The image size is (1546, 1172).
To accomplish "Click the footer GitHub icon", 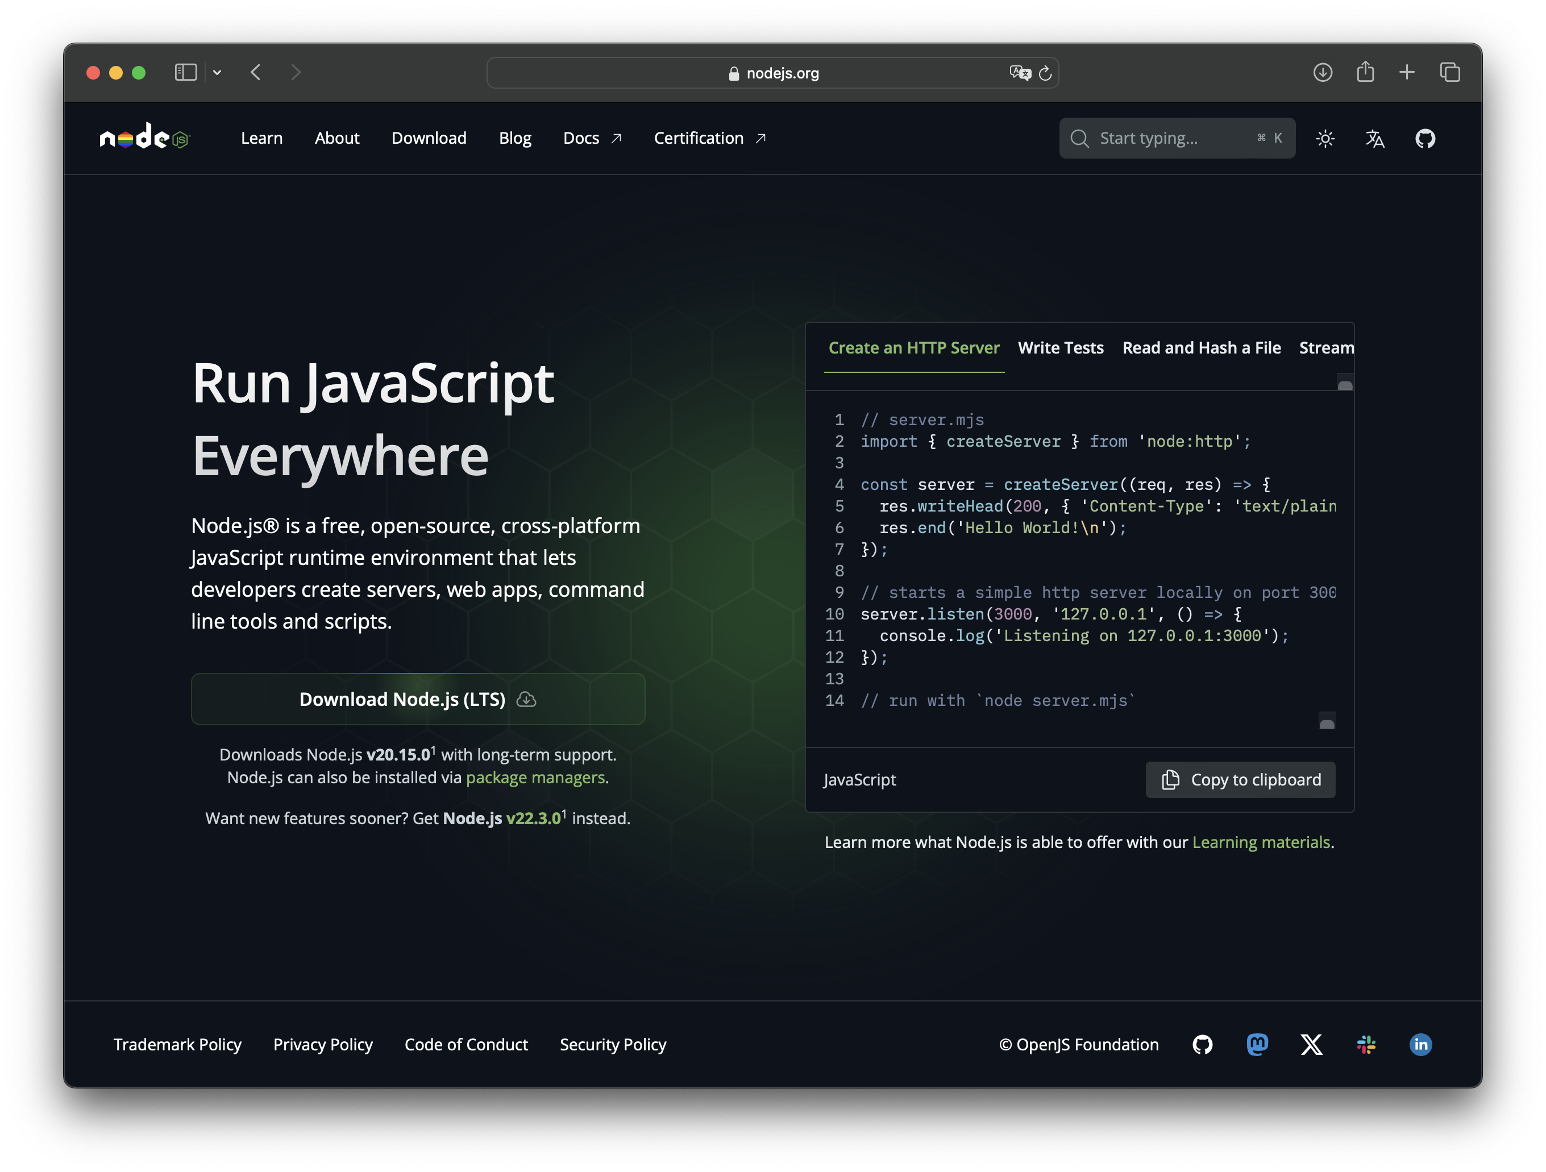I will point(1202,1044).
